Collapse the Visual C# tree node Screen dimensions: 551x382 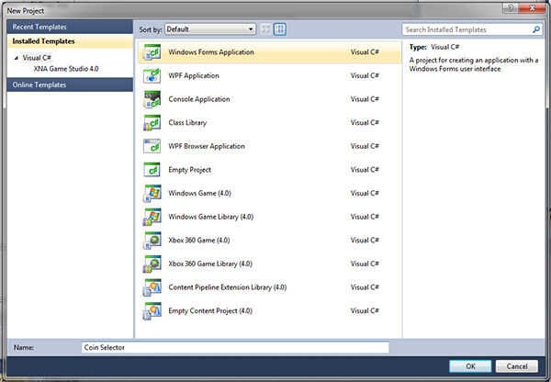tap(17, 58)
